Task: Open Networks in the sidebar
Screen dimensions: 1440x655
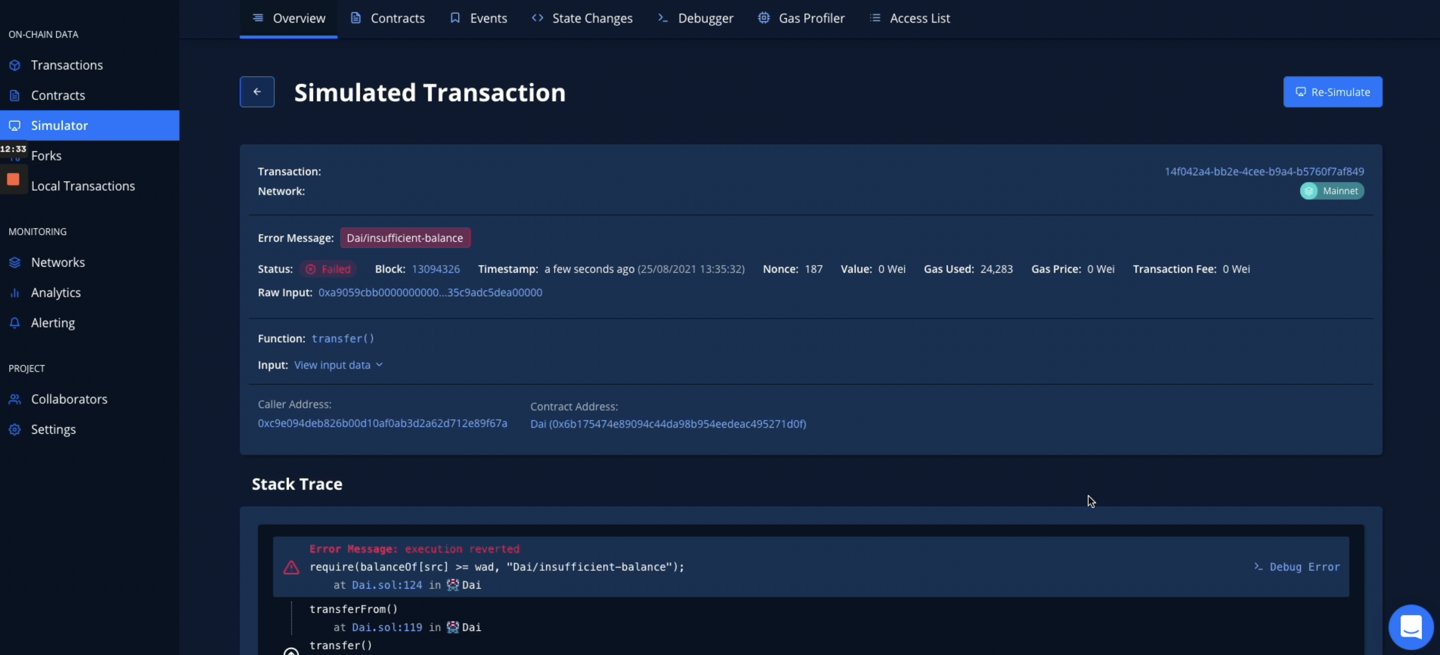Action: tap(90, 263)
